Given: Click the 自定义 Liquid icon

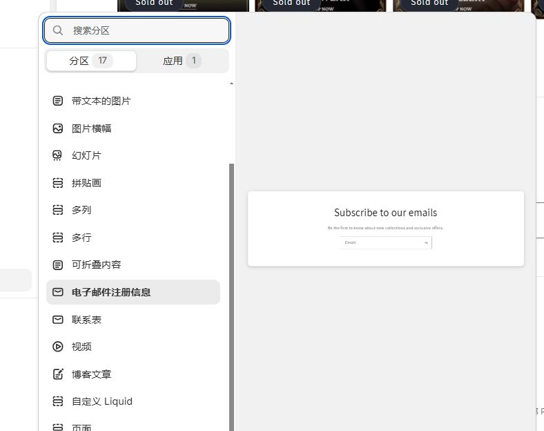Looking at the screenshot, I should tap(57, 401).
